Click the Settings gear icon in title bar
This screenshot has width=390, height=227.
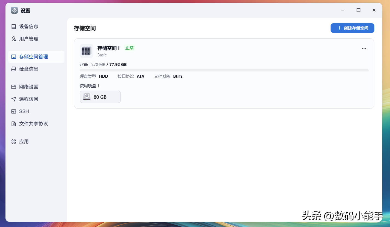click(14, 10)
